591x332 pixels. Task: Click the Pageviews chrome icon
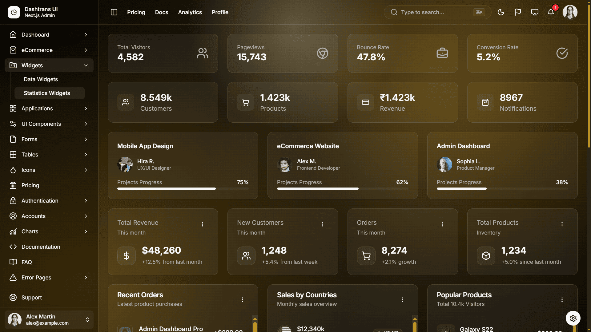[x=322, y=53]
